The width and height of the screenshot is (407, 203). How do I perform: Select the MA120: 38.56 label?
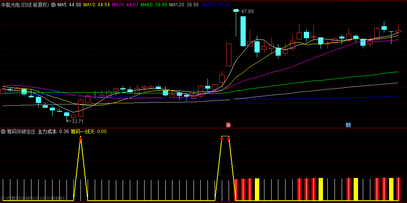click(184, 5)
